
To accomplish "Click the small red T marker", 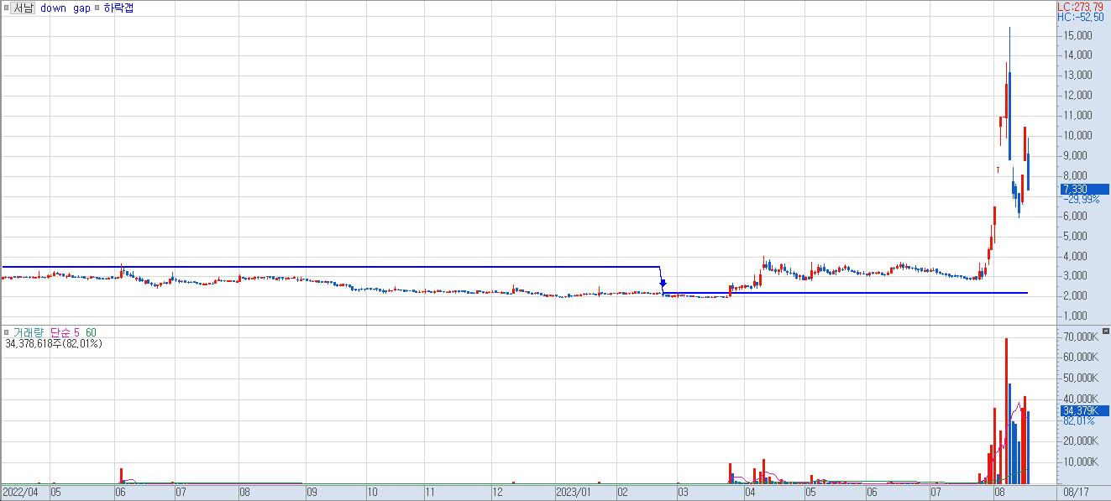I will click(998, 170).
